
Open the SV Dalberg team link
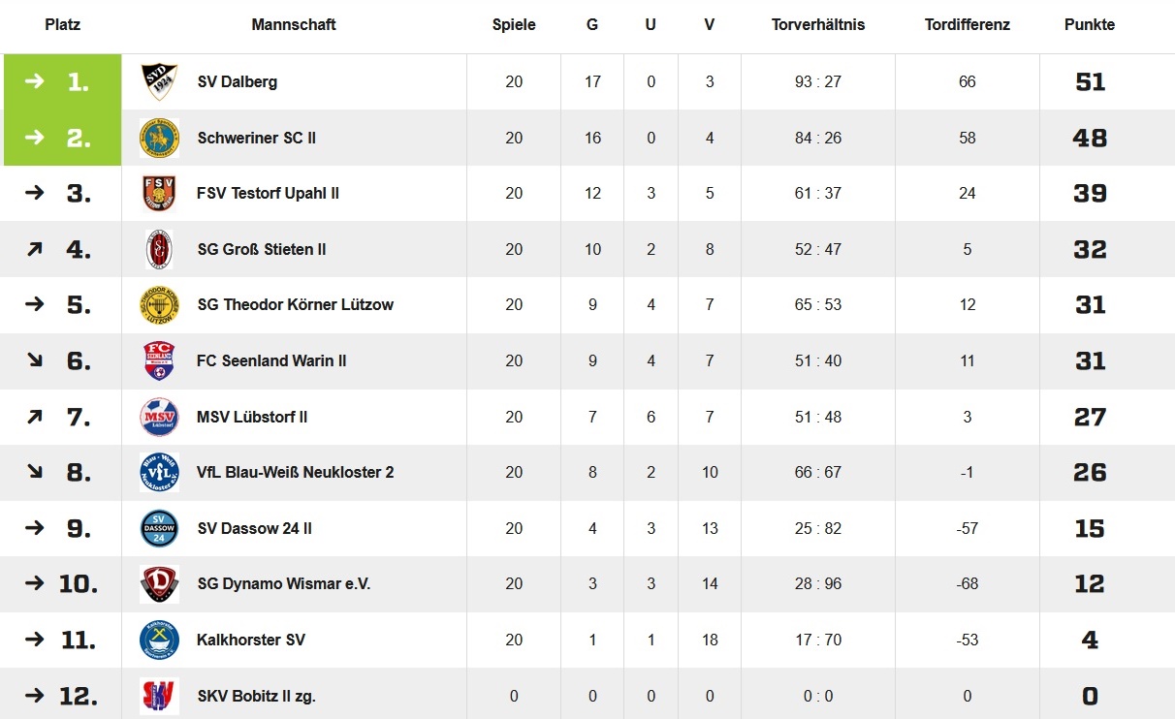(x=238, y=81)
